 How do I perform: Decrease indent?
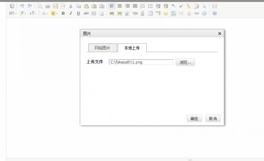(x=166, y=6)
